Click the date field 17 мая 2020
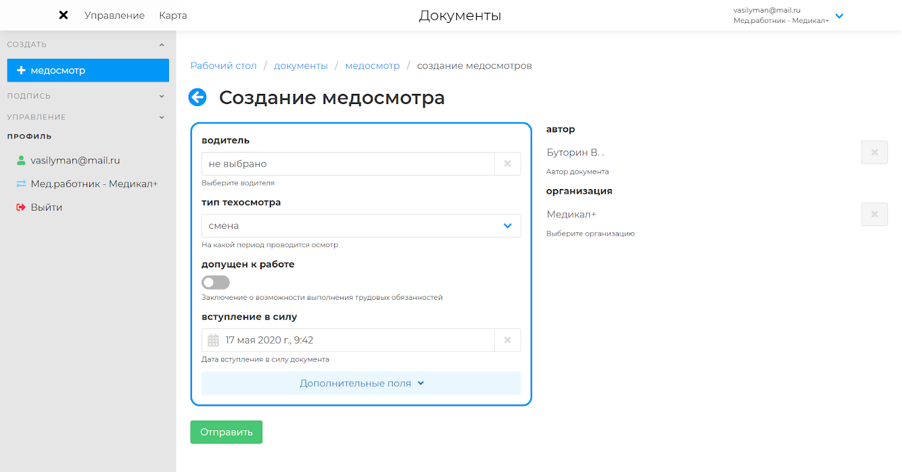Viewport: 902px width, 472px height. pyautogui.click(x=348, y=340)
